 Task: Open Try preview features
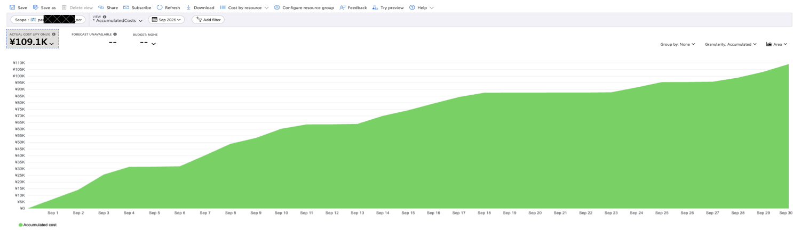388,7
